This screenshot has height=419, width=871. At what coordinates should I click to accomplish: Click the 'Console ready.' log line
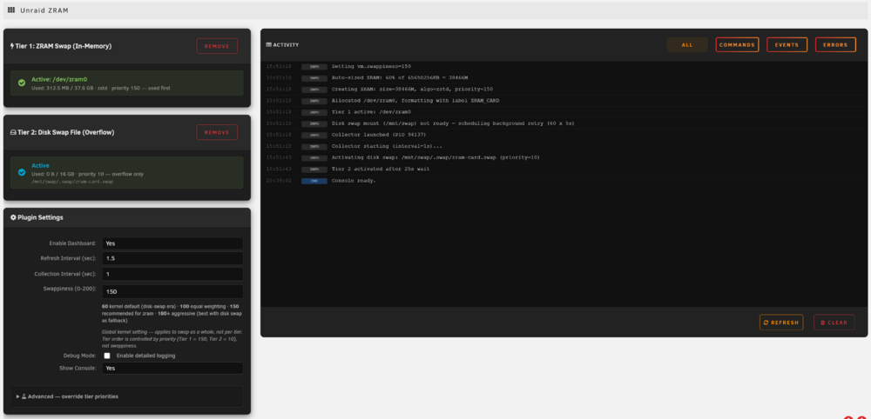click(x=354, y=181)
